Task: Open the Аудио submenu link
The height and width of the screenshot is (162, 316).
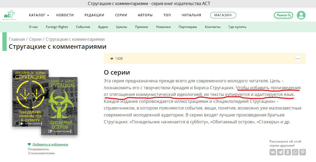Action: tap(103, 27)
